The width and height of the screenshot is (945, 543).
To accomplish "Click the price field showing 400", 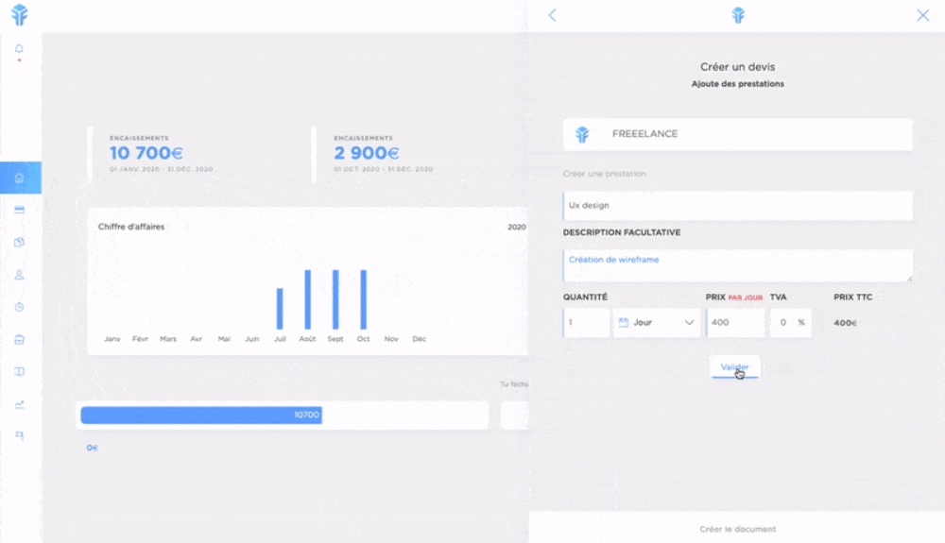I will (x=734, y=323).
